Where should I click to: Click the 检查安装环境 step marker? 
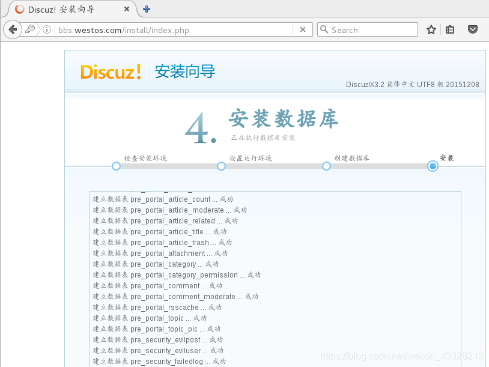116,166
